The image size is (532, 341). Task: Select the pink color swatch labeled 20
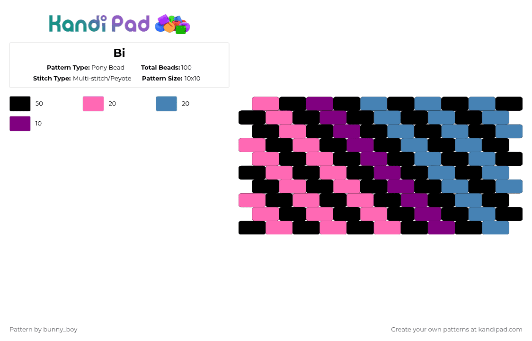93,104
